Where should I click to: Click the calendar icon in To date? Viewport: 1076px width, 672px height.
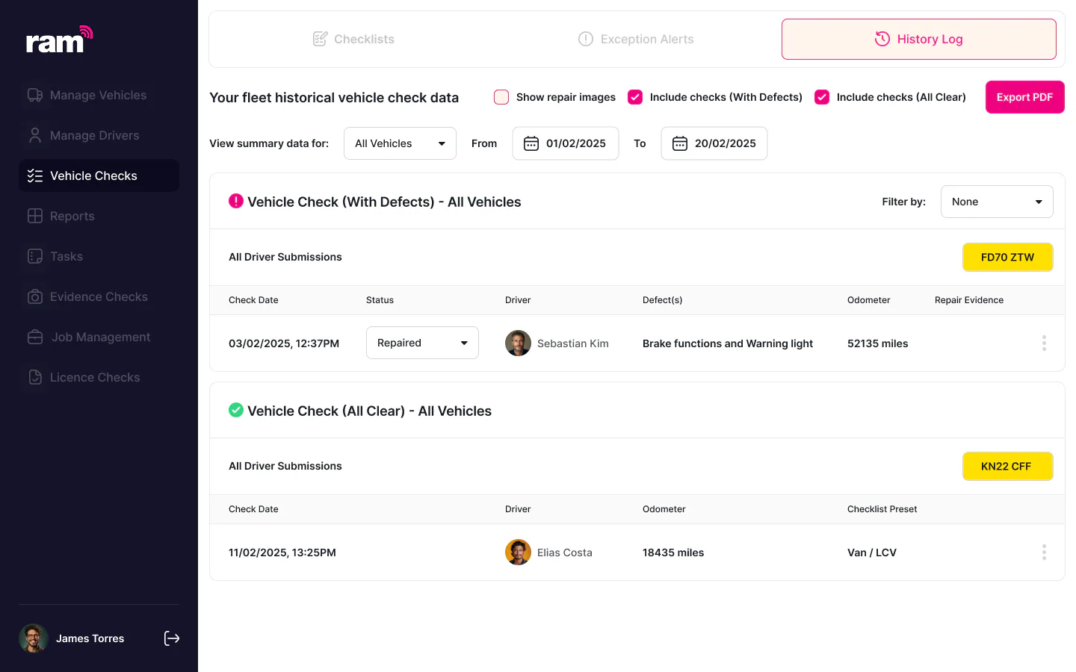(x=680, y=143)
